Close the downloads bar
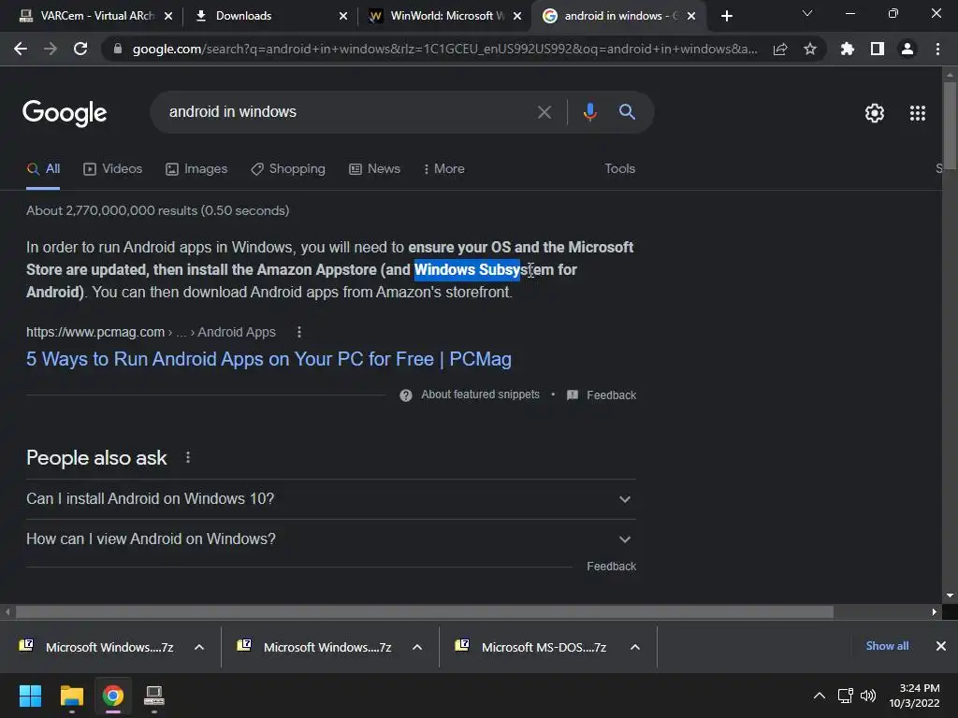958x718 pixels. [x=941, y=646]
